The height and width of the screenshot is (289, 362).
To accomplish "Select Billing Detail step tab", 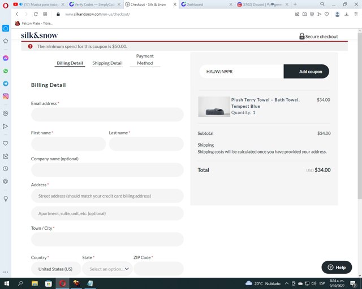I will click(x=70, y=63).
